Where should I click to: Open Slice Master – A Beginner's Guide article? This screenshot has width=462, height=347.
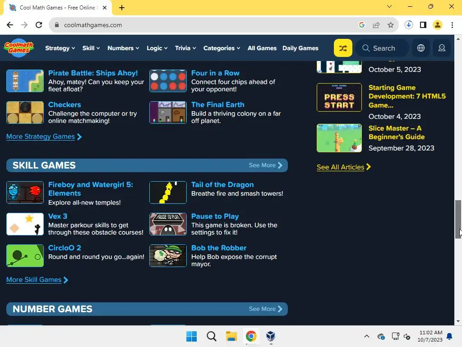(x=396, y=132)
